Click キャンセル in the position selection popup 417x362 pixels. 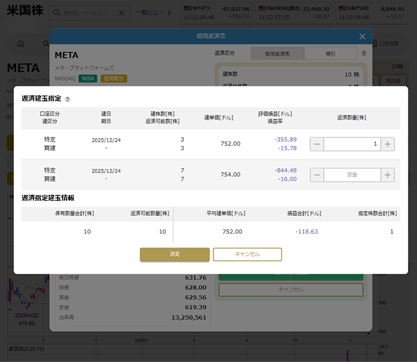(x=247, y=254)
